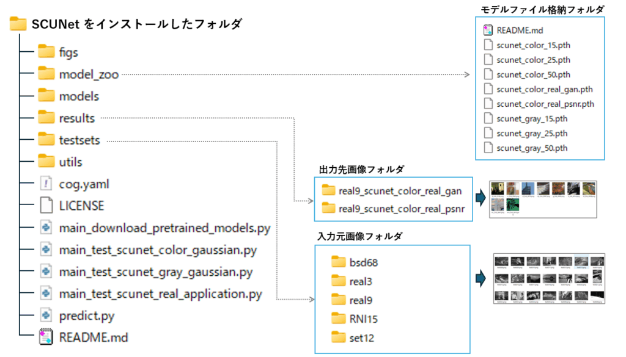This screenshot has height=357, width=626.
Task: Click the cog.yaml file icon
Action: (46, 183)
